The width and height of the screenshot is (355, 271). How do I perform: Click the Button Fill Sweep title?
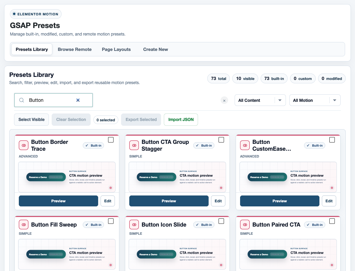[54, 225]
